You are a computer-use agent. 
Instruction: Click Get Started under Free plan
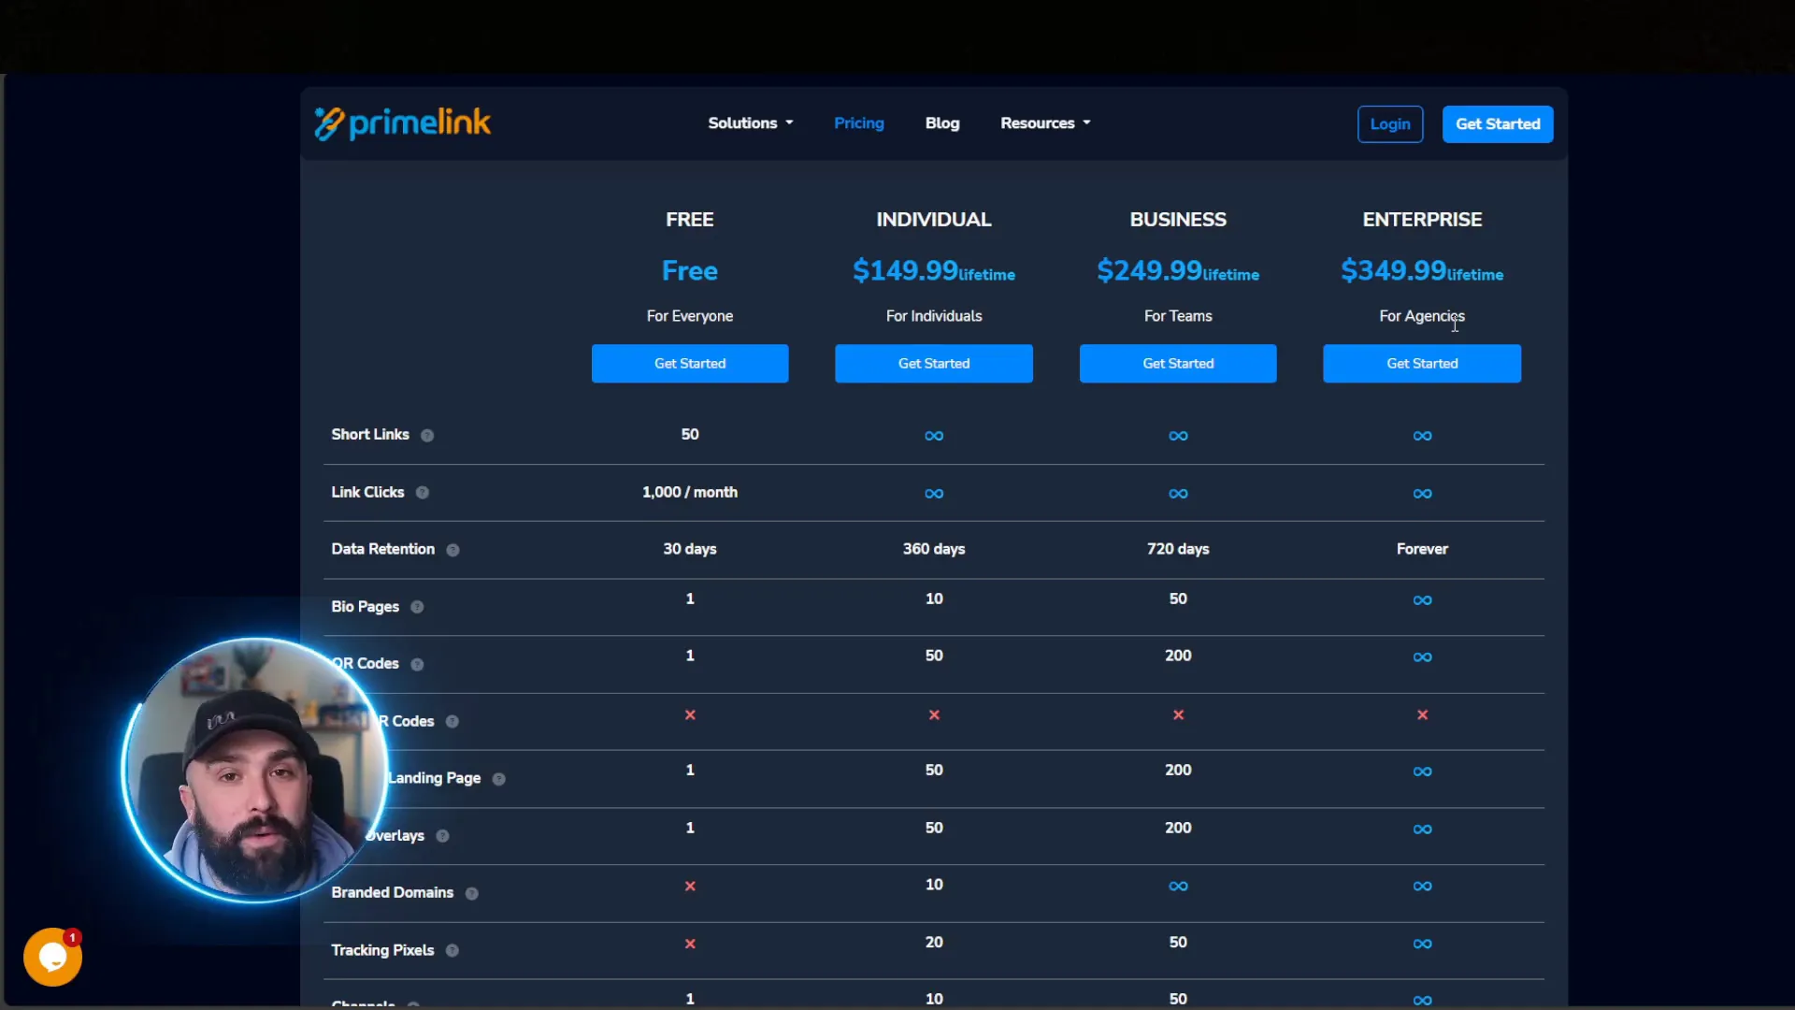(690, 364)
